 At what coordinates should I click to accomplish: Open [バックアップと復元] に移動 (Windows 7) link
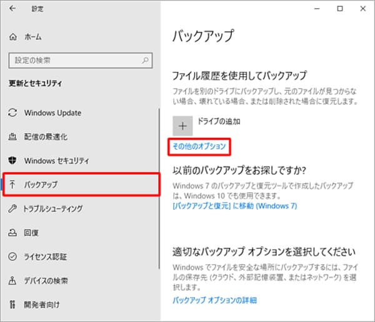pos(234,206)
